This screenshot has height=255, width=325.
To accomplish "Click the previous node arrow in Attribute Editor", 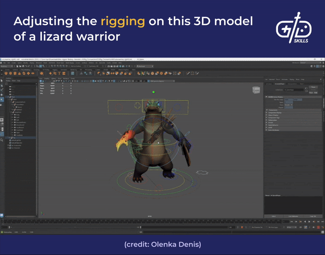I will pyautogui.click(x=306, y=88).
